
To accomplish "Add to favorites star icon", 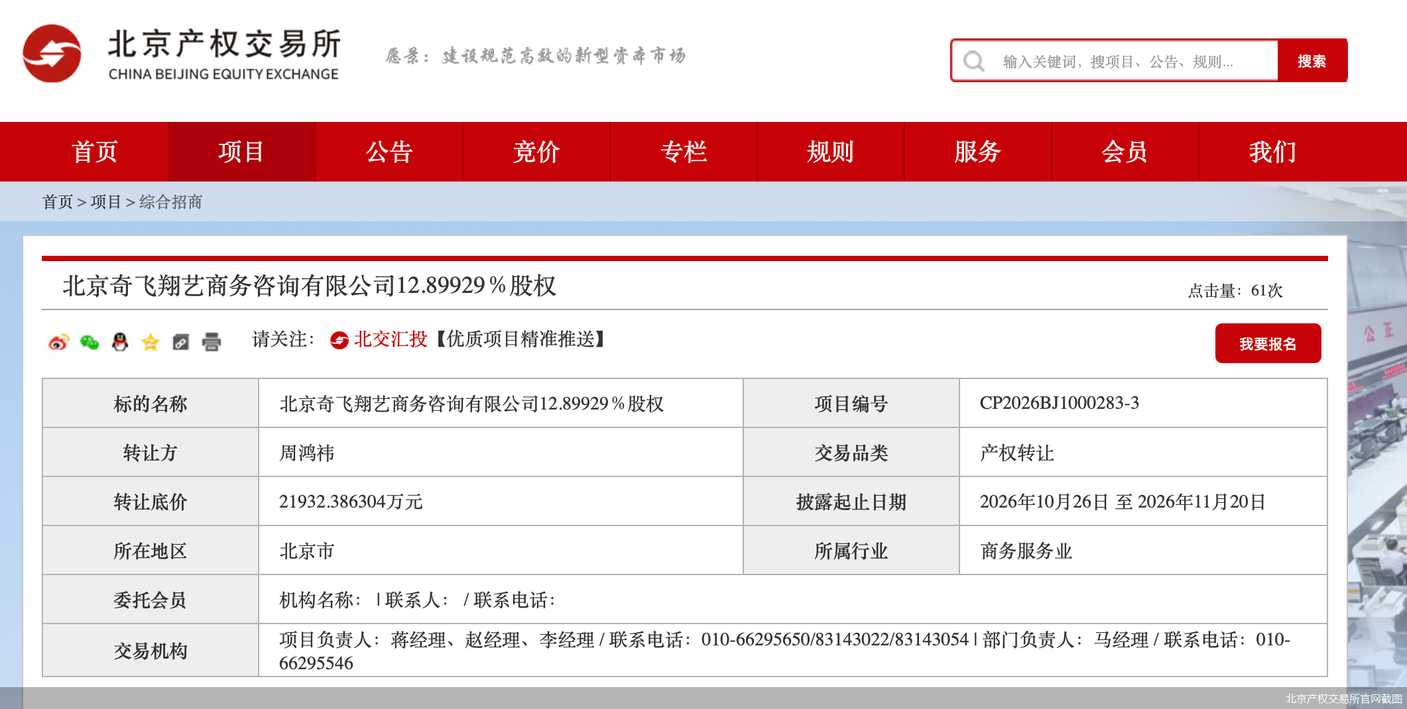I will [x=151, y=342].
